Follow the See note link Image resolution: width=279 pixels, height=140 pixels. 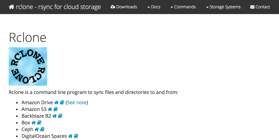[77, 102]
